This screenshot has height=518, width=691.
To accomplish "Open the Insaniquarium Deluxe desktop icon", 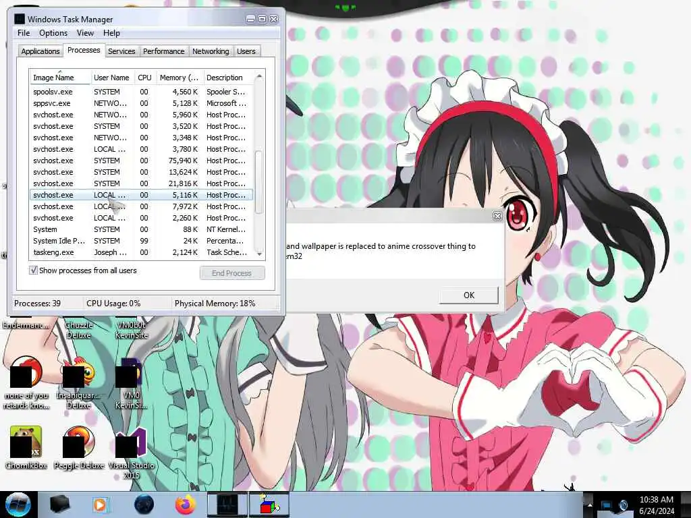I will click(x=79, y=383).
